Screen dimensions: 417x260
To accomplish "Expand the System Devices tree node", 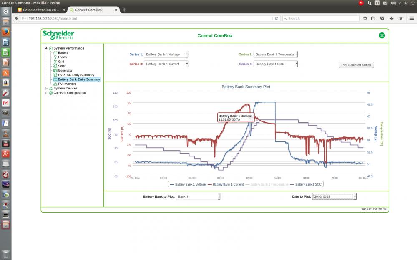I will point(46,88).
